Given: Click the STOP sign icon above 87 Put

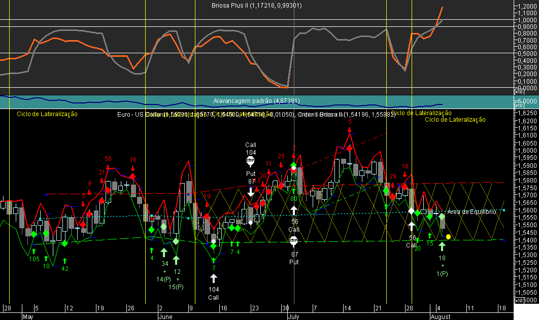Looking at the screenshot, I should pyautogui.click(x=293, y=241).
